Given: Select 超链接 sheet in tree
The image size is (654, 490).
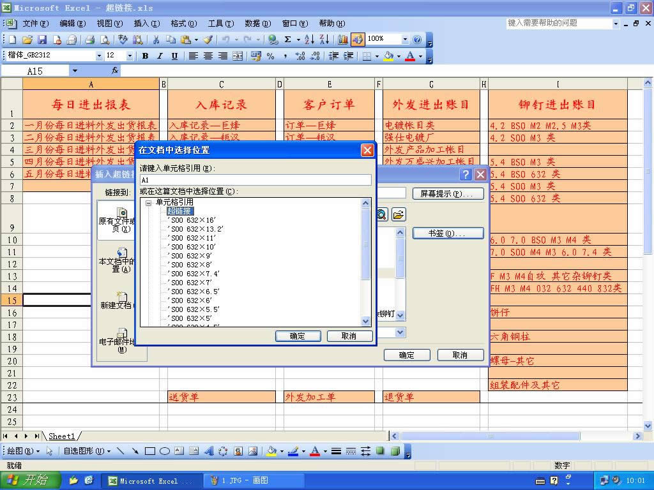Looking at the screenshot, I should pyautogui.click(x=180, y=211).
